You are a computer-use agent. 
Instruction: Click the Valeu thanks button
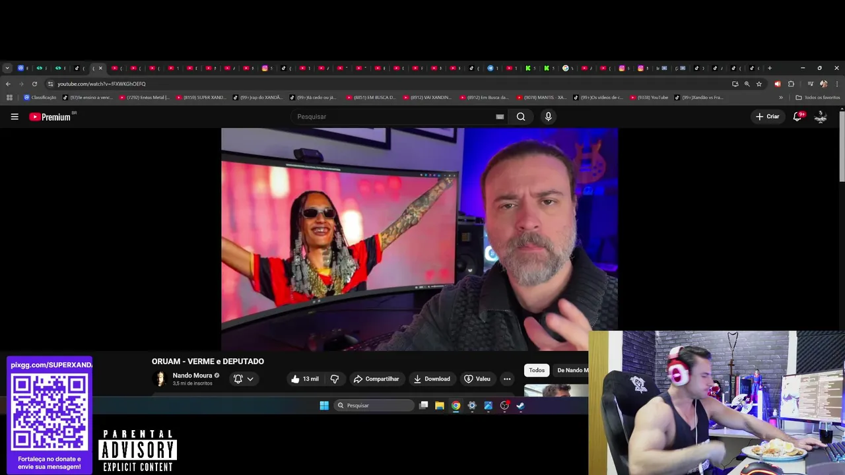coord(477,379)
